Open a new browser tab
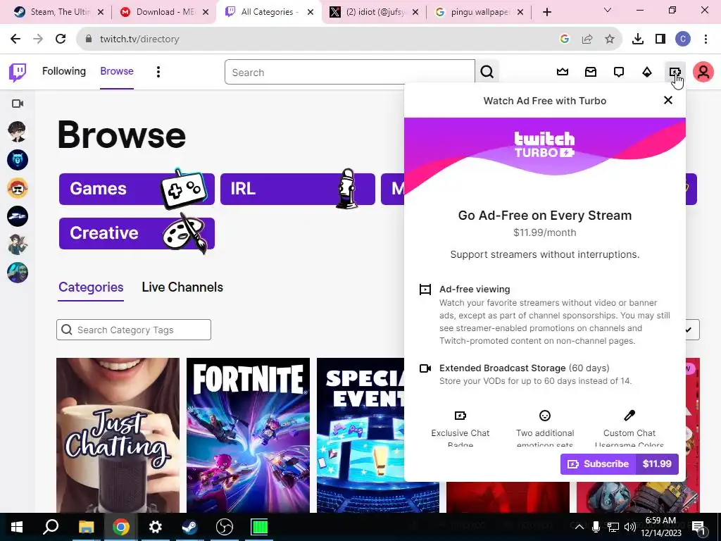The image size is (721, 541). 546,12
